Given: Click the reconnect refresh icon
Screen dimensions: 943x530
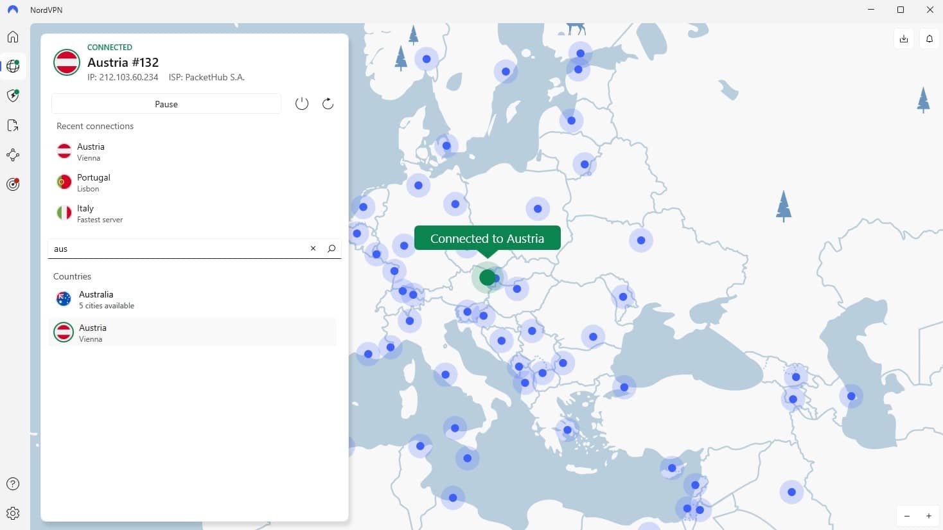Looking at the screenshot, I should [x=328, y=103].
